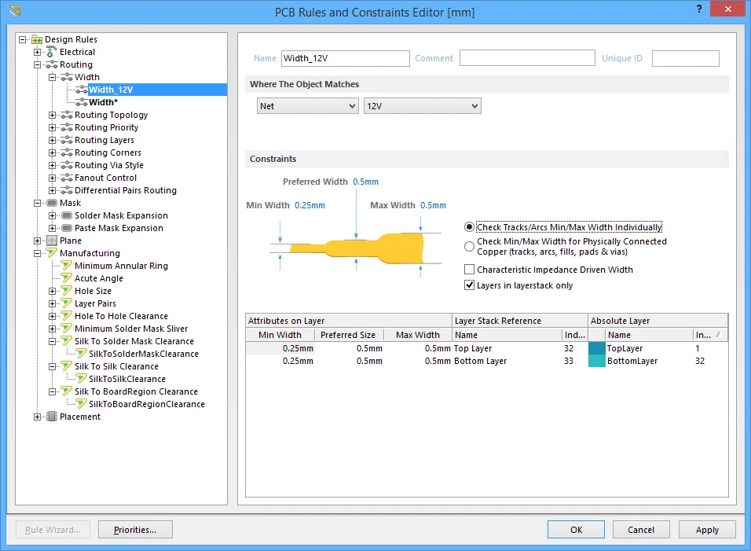Click the help question mark button

click(699, 9)
